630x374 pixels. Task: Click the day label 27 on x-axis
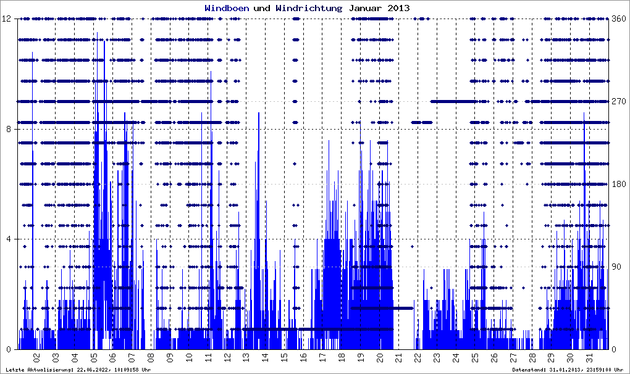pyautogui.click(x=513, y=357)
